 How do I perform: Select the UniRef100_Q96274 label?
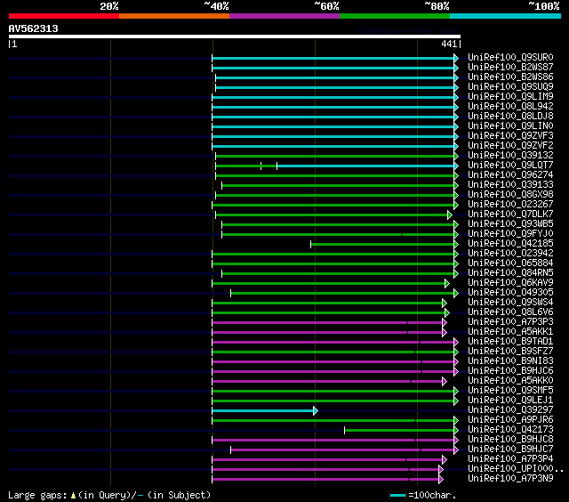click(510, 175)
